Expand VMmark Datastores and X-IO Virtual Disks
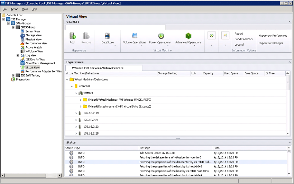Screen dimensions: 294x184 [81, 107]
